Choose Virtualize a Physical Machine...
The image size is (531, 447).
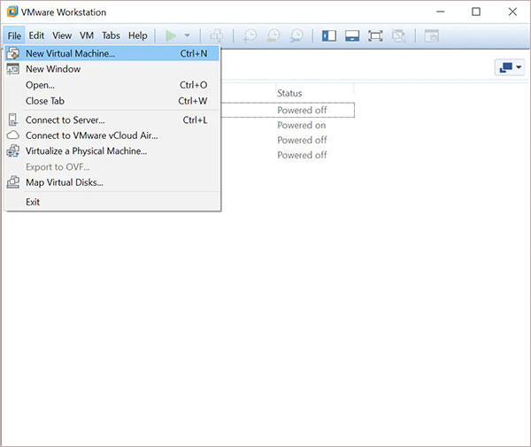(112, 151)
